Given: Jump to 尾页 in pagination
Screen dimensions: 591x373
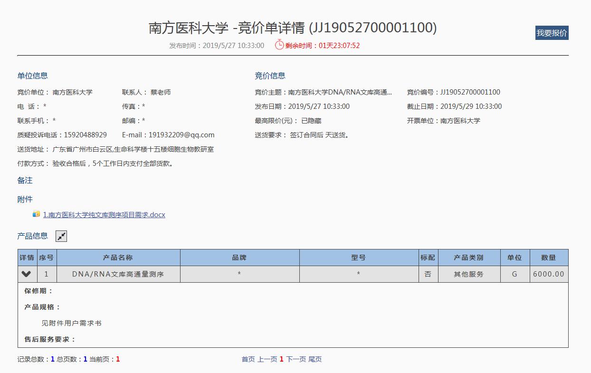Looking at the screenshot, I should click(x=315, y=359).
